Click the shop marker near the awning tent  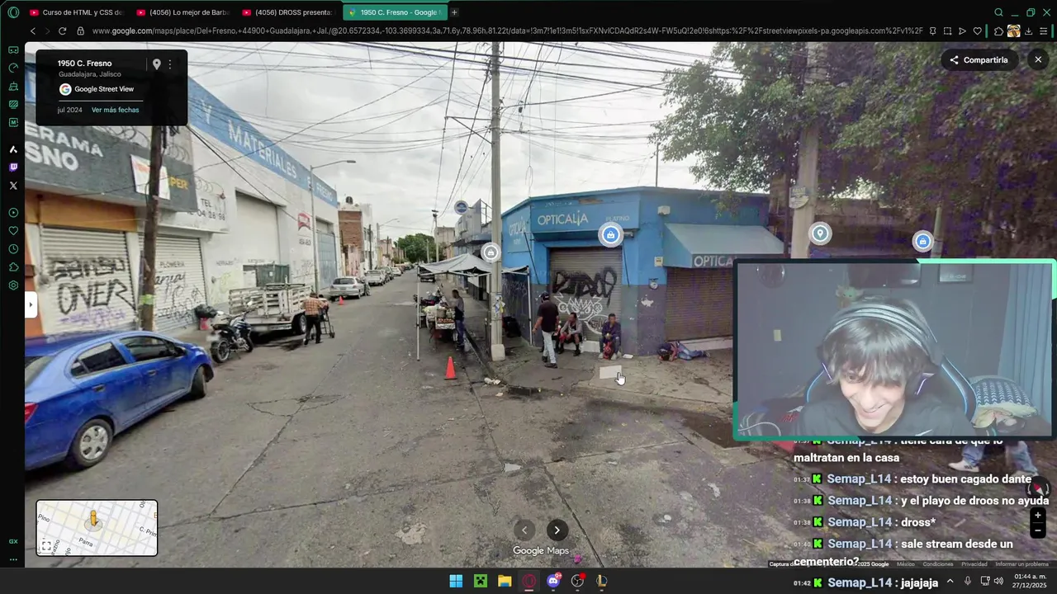[491, 252]
